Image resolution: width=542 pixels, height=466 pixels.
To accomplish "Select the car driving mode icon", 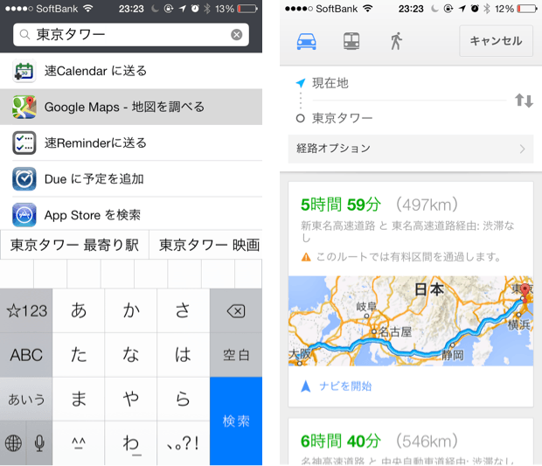I will (306, 41).
